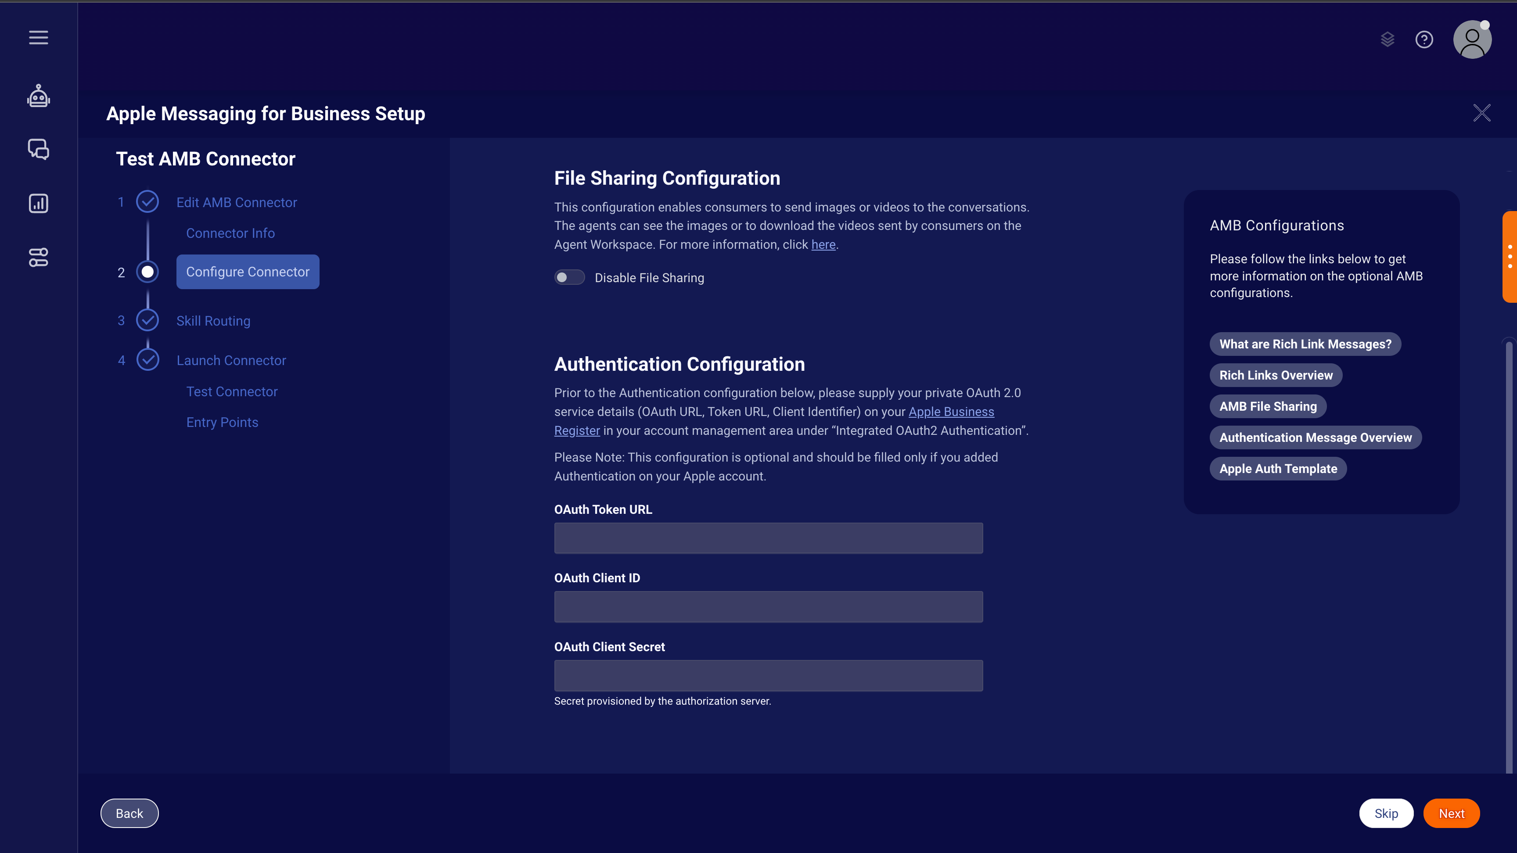This screenshot has height=853, width=1517.
Task: Click the 'Authentication Configuration' heading
Action: coord(679,364)
